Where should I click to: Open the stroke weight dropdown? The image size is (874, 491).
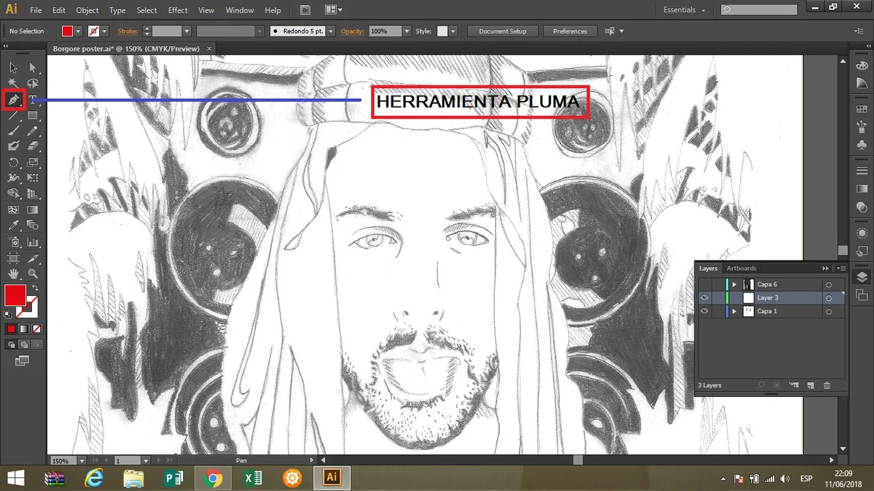tap(186, 31)
